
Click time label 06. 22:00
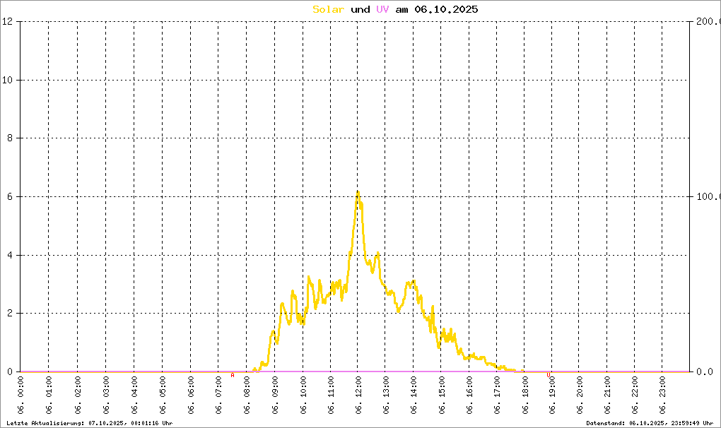point(635,395)
